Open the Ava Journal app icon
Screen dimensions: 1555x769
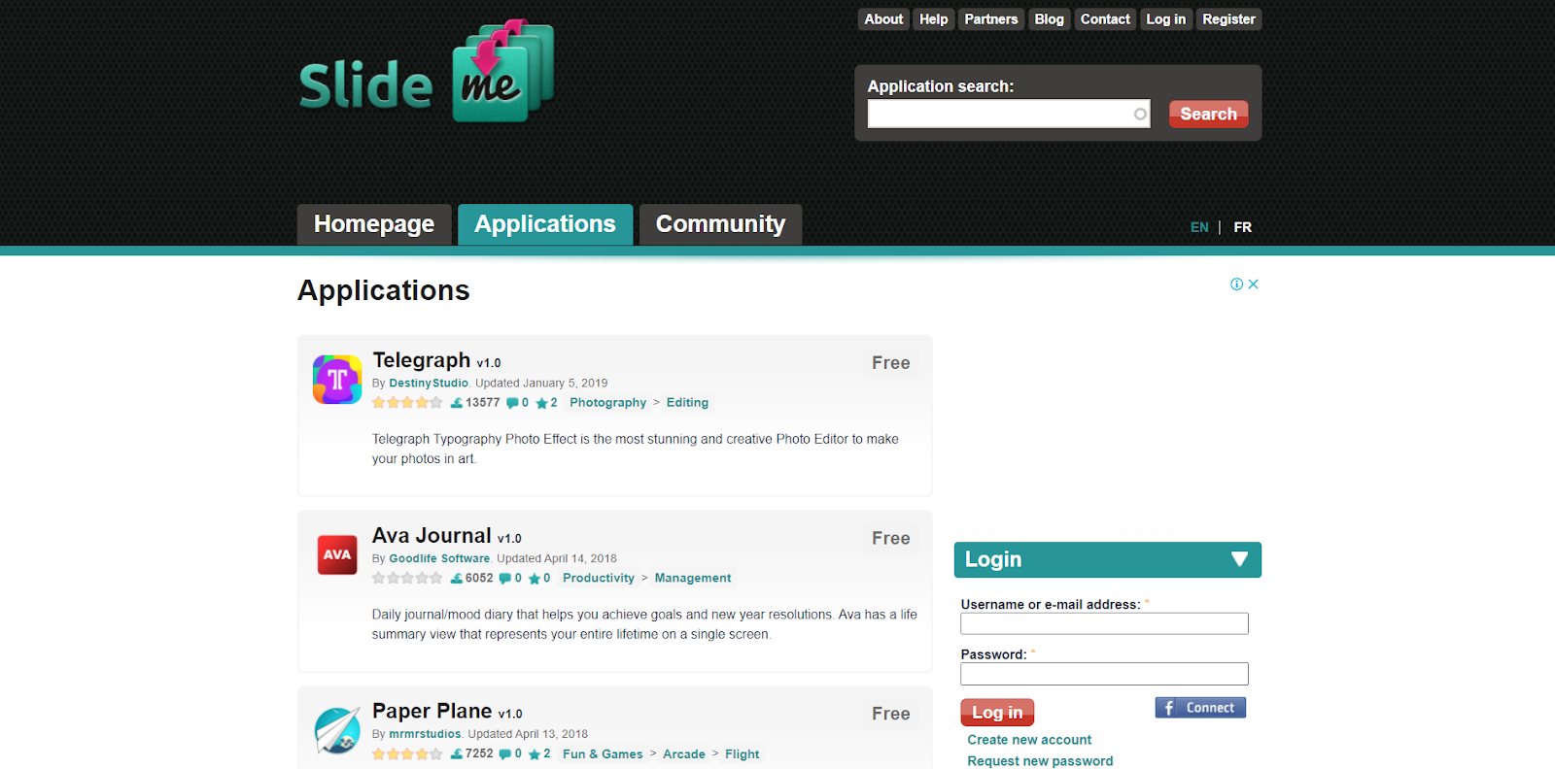[337, 554]
